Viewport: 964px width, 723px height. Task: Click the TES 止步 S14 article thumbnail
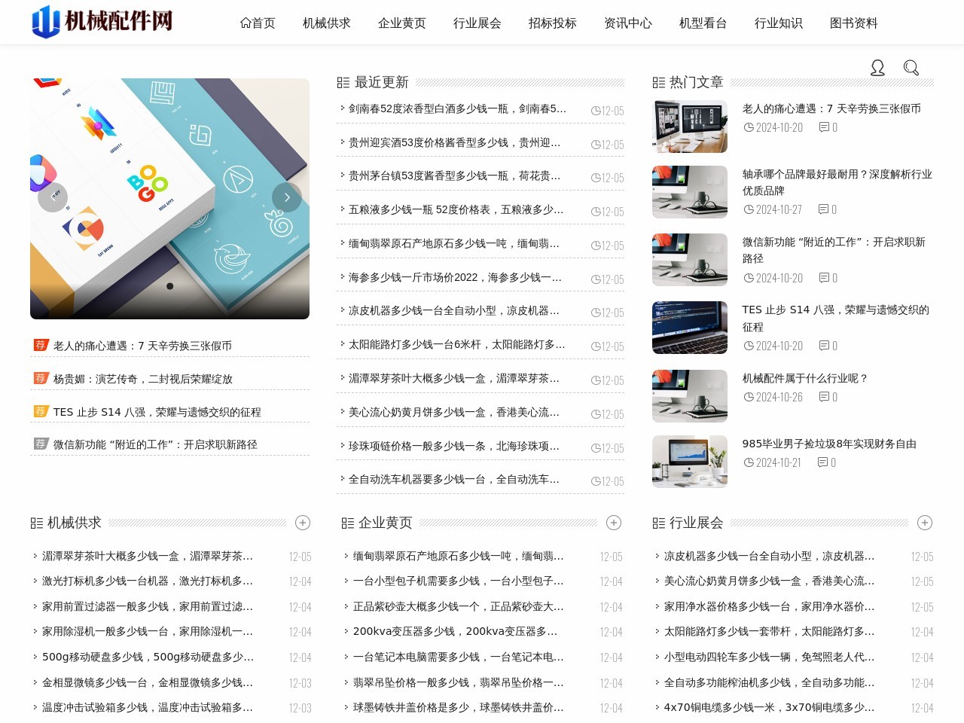[689, 328]
